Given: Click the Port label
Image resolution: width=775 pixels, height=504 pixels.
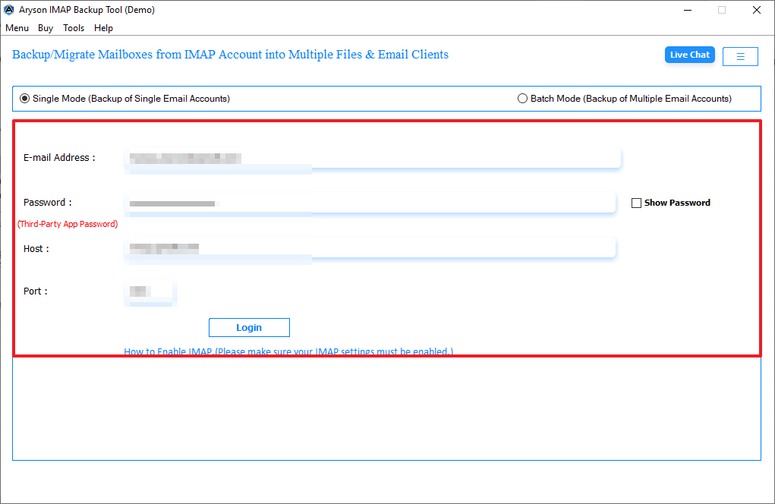Looking at the screenshot, I should coord(35,291).
